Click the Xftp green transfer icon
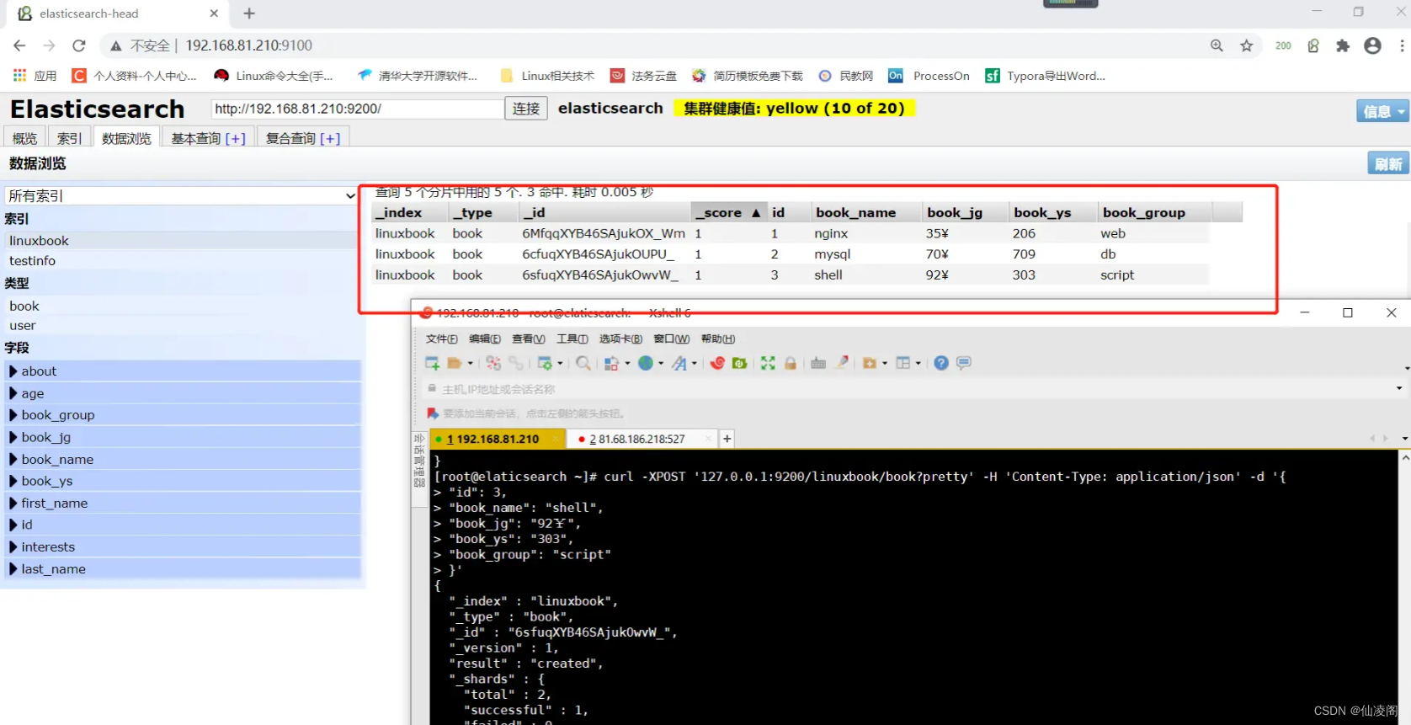Image resolution: width=1411 pixels, height=725 pixels. (739, 363)
